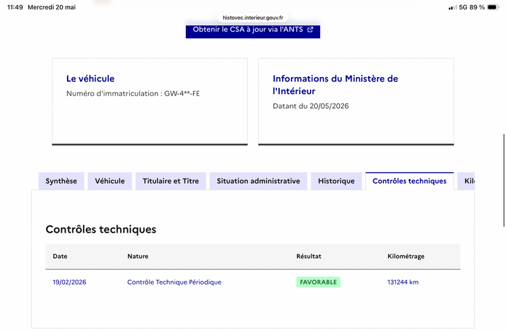
Task: Click the Le véhicule card heading
Action: (90, 78)
